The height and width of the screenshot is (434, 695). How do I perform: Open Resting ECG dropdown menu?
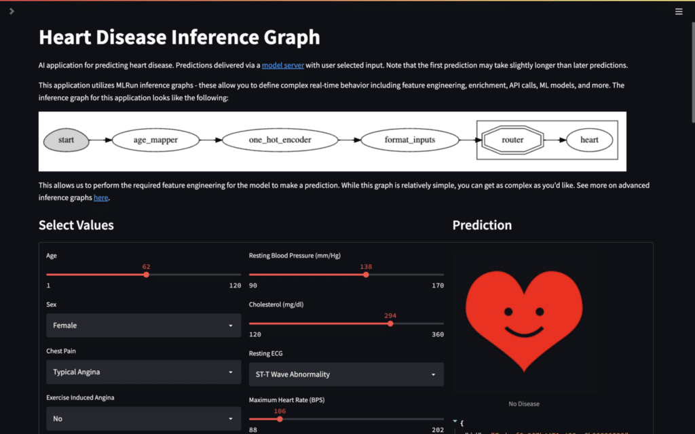coord(346,374)
